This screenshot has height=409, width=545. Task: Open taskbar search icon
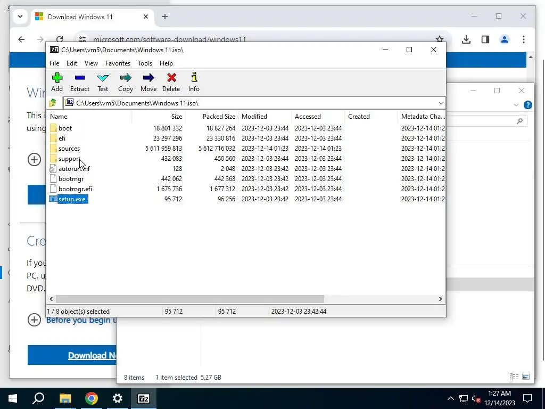point(38,398)
